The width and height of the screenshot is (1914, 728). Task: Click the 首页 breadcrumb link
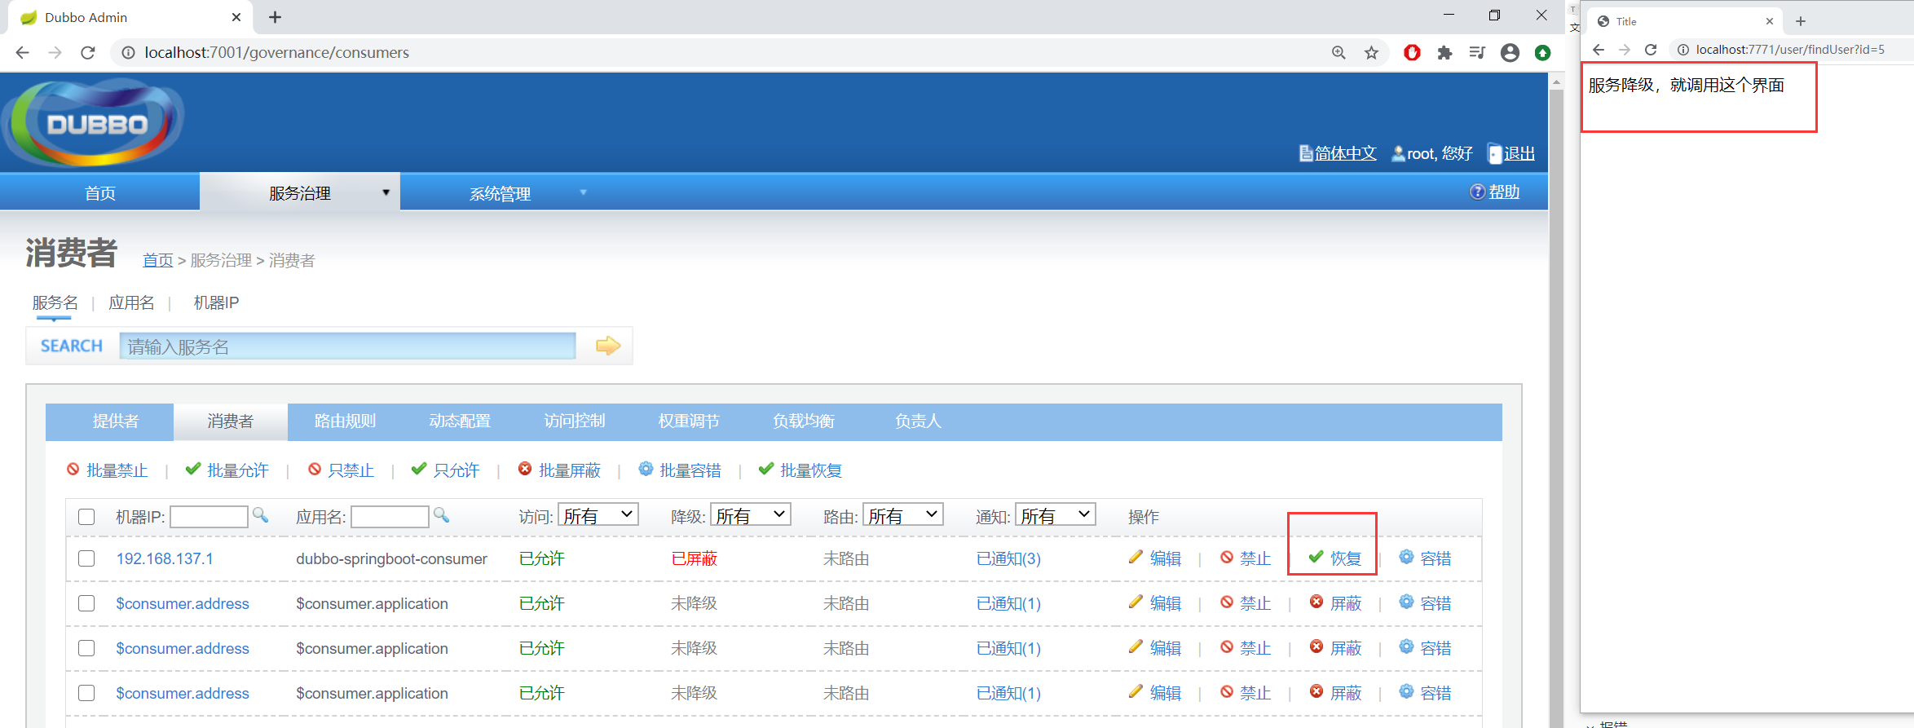[158, 260]
